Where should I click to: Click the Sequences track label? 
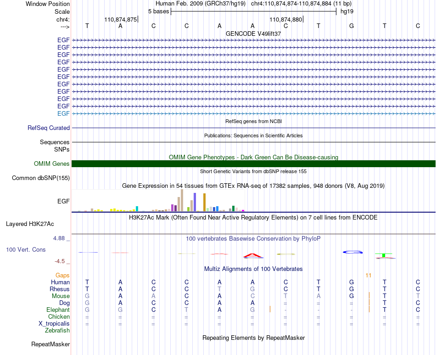pos(55,142)
